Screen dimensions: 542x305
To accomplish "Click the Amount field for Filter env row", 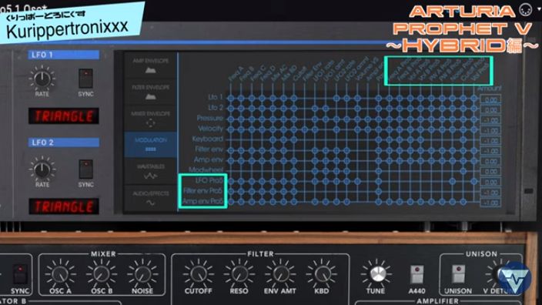I will tap(490, 152).
